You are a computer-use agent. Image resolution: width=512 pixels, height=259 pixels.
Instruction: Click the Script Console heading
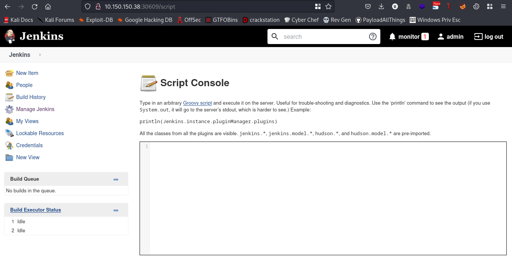[195, 83]
